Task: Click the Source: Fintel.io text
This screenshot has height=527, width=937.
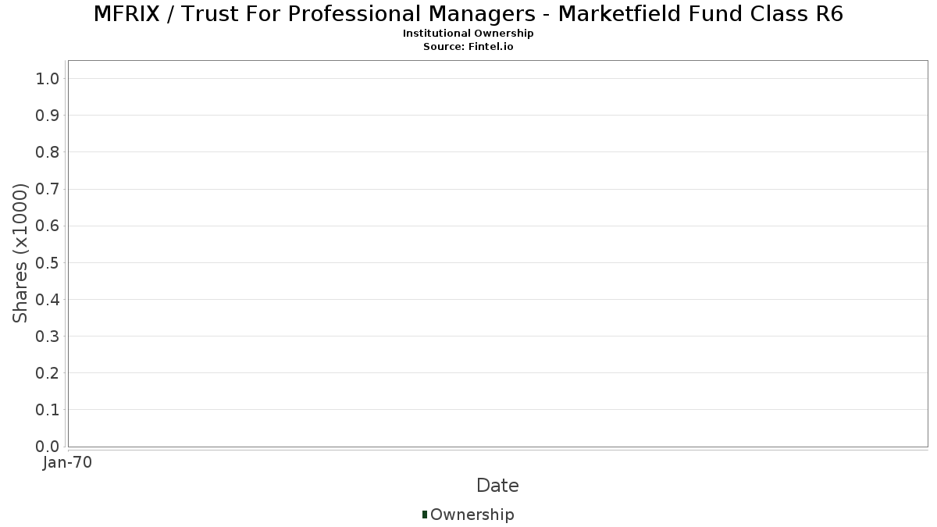Action: (x=468, y=46)
